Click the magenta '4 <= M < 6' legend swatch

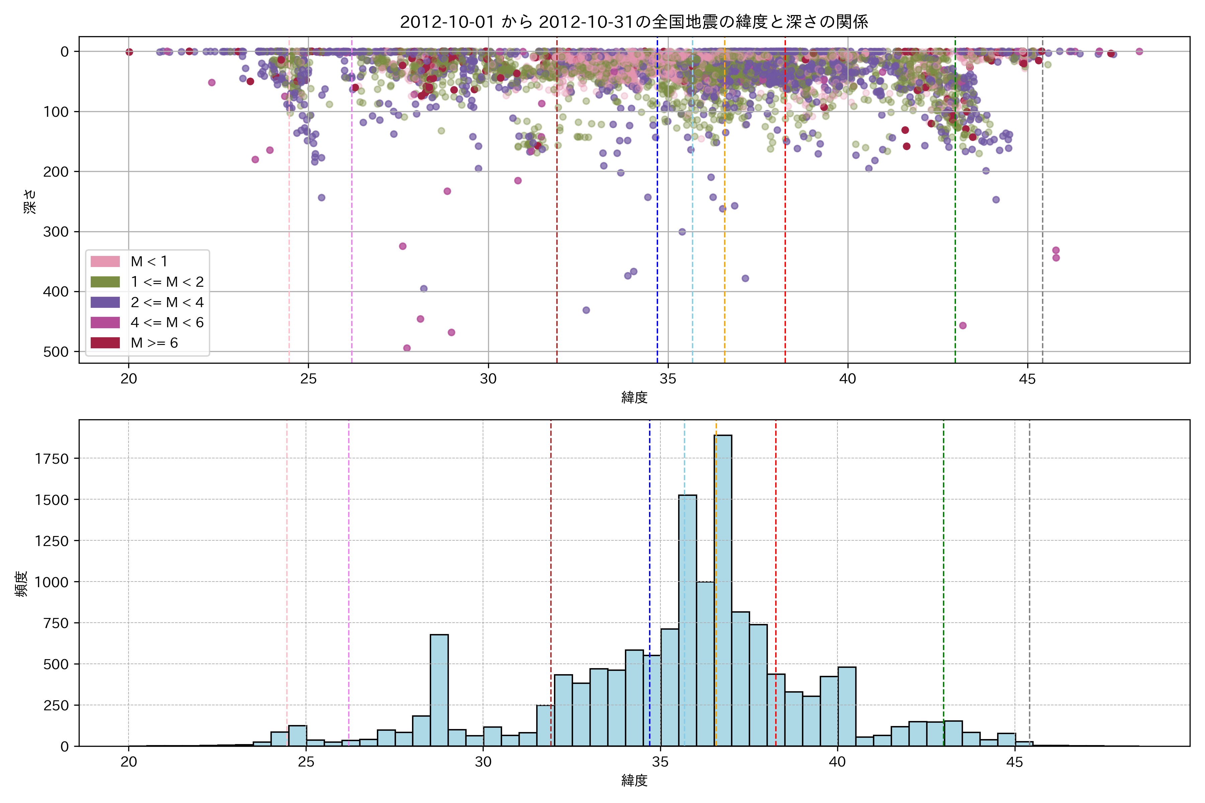coord(105,323)
